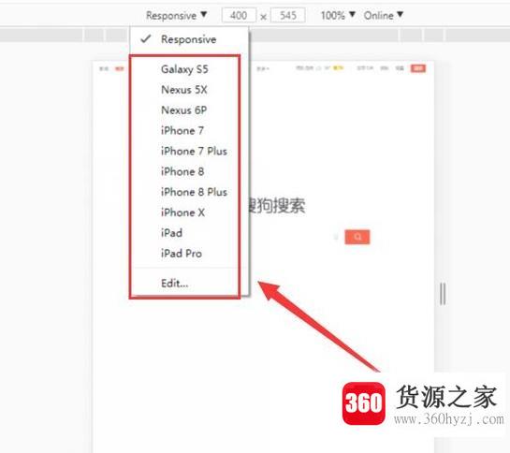Click the red button in page top-right
The height and width of the screenshot is (453, 510).
(418, 68)
